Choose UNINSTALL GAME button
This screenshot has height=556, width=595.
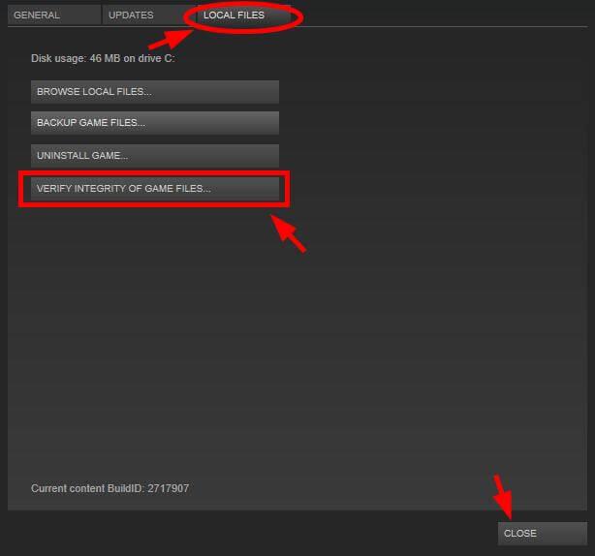tap(155, 156)
